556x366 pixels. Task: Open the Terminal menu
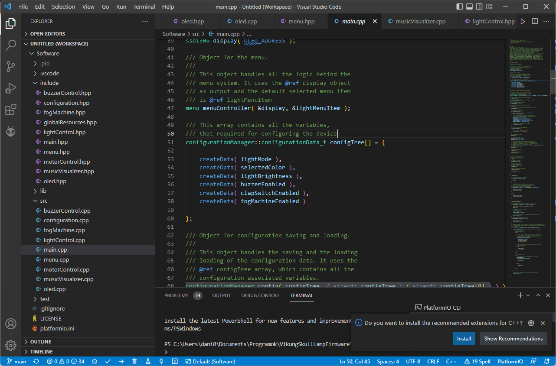pyautogui.click(x=144, y=7)
